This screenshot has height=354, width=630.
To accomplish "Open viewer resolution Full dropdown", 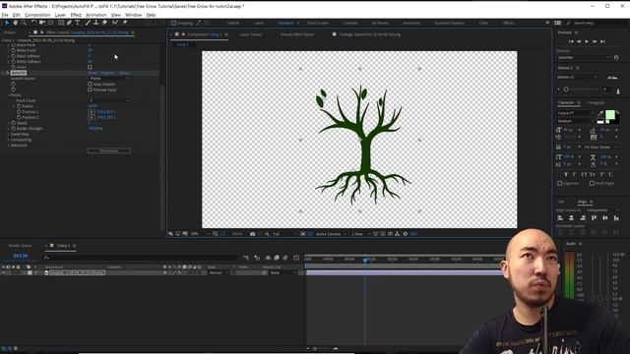I will [284, 234].
